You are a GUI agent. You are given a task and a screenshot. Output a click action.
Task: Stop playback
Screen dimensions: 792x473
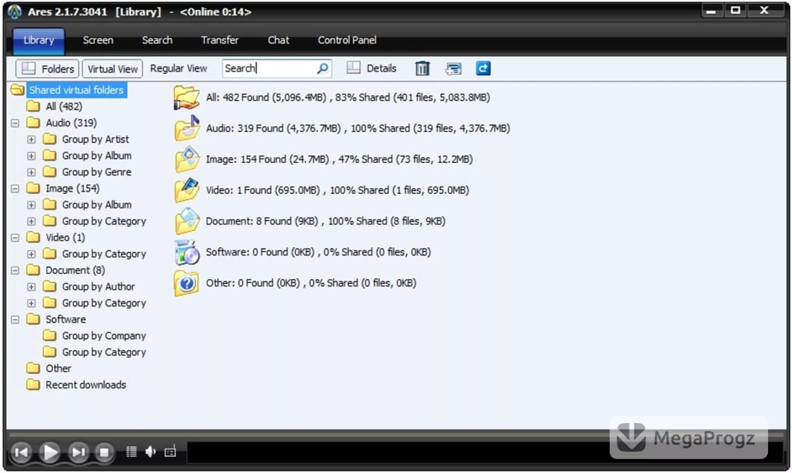click(x=104, y=452)
